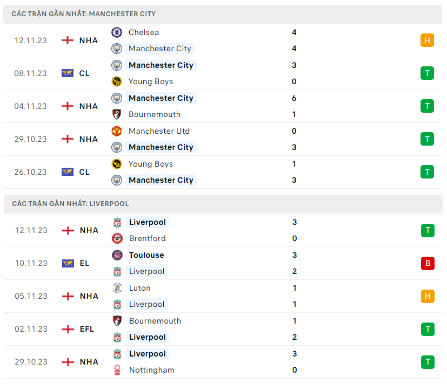Viewport: 447px width, 384px height.
Task: Click the Manchester Utd club crest
Action: [117, 131]
